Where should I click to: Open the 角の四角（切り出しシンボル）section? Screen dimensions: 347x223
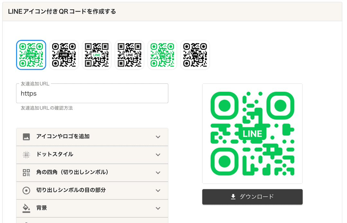click(x=92, y=173)
